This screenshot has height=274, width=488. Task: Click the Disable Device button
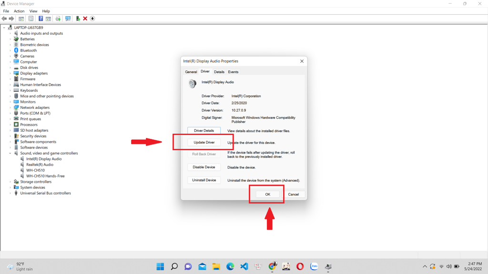coord(204,167)
